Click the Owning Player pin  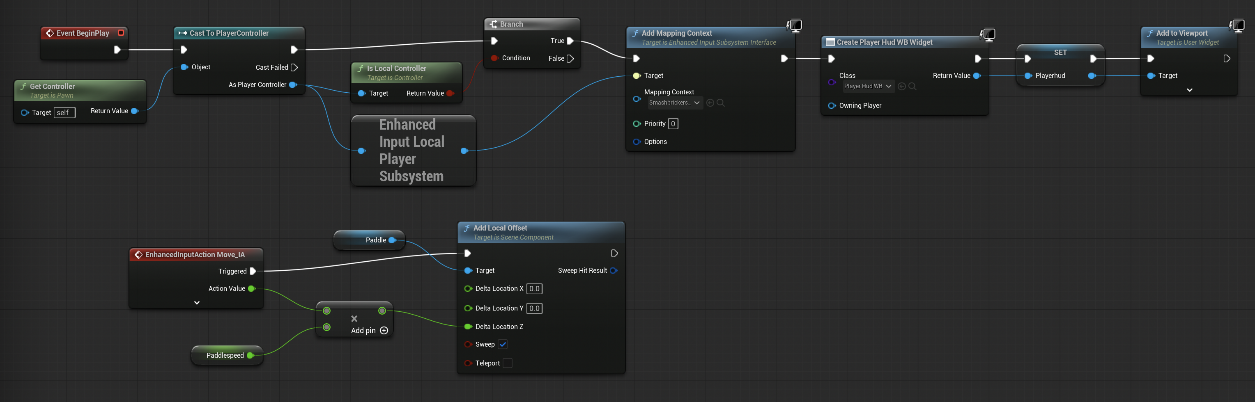832,105
